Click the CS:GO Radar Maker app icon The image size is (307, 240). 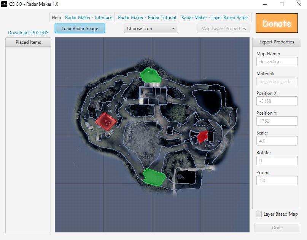(4, 4)
